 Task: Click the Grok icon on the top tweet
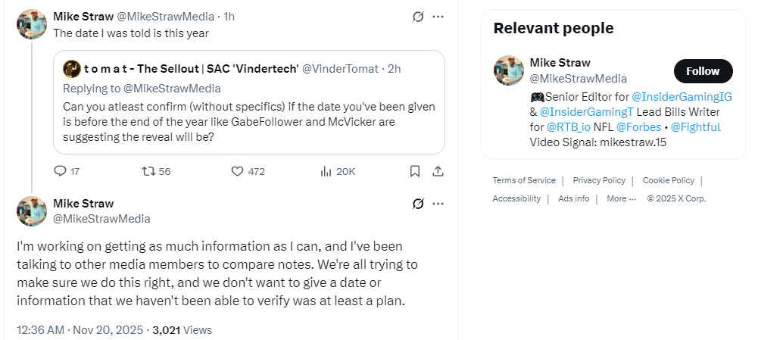click(418, 17)
